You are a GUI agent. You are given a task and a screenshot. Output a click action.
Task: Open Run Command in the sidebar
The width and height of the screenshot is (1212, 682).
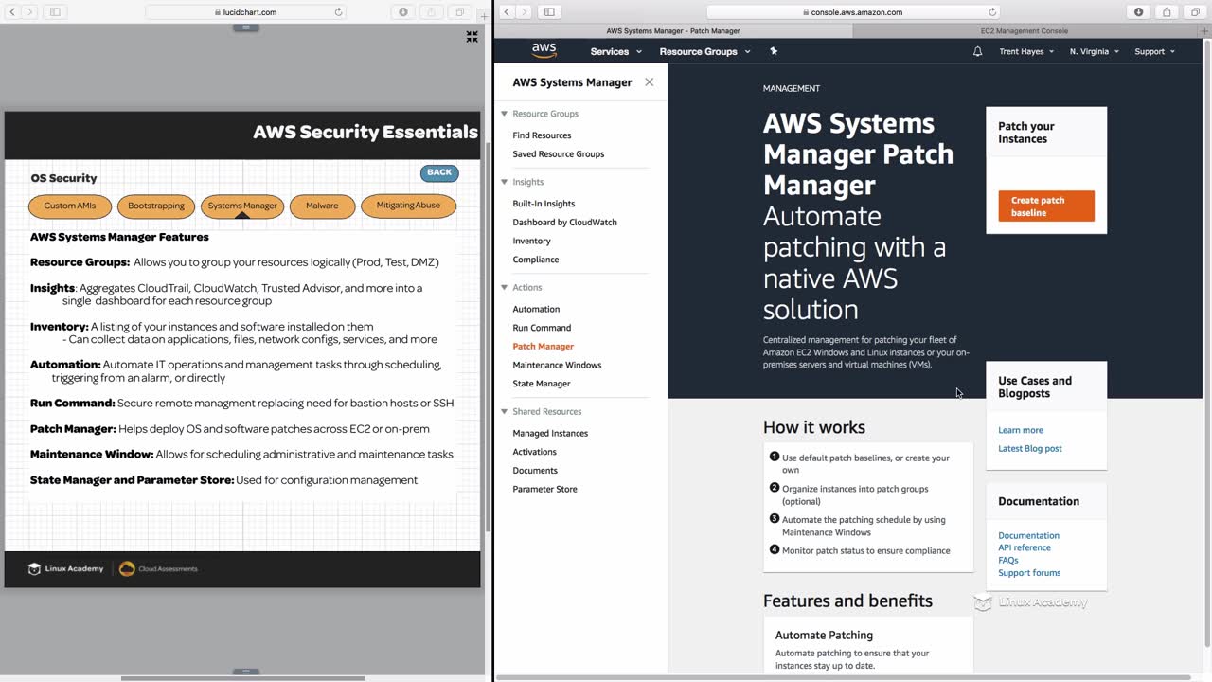point(542,328)
